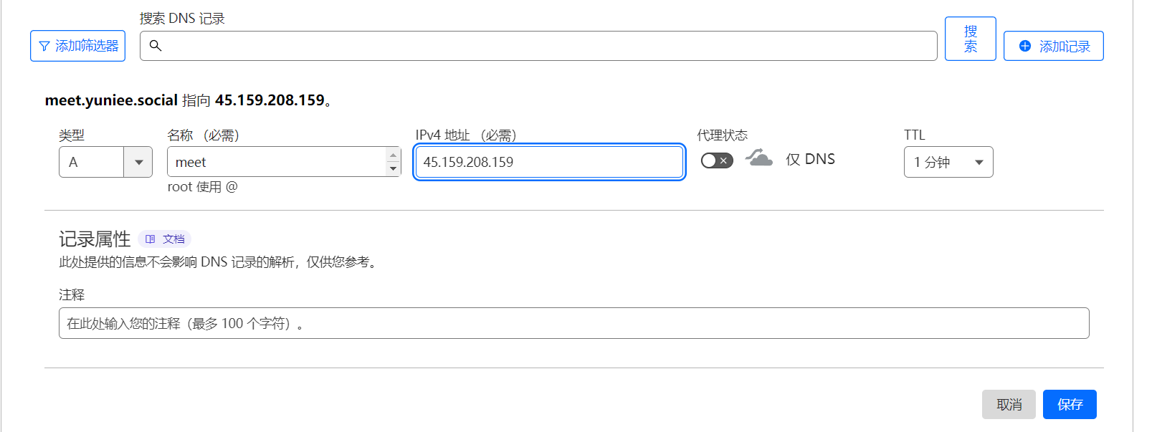The height and width of the screenshot is (432, 1157).
Task: Cancel editing with 取消 button
Action: pyautogui.click(x=1009, y=405)
